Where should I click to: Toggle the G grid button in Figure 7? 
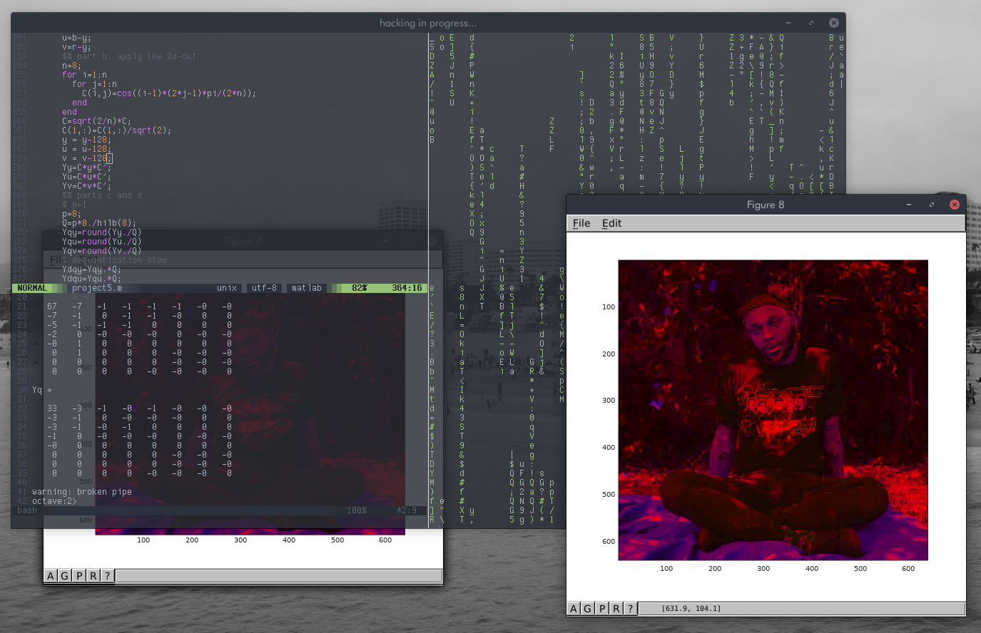[x=65, y=576]
